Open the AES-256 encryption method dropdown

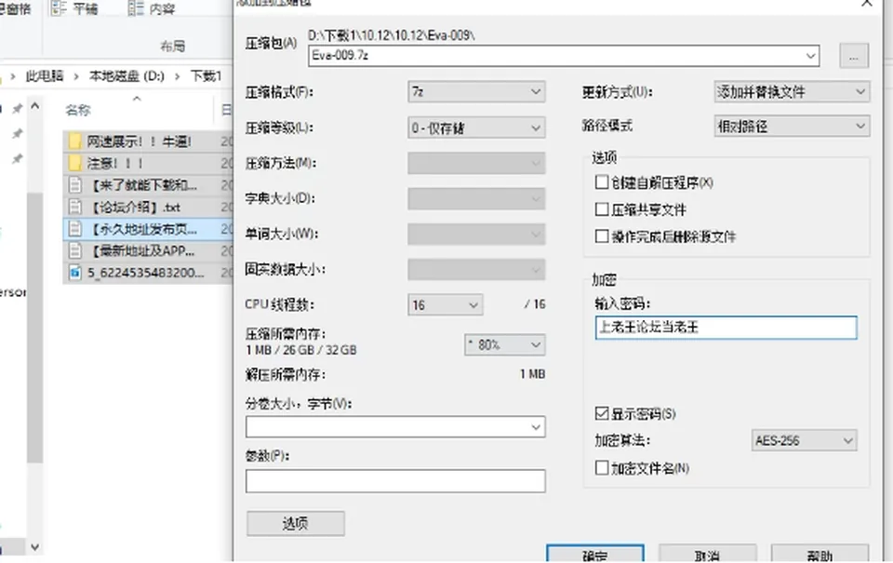804,440
